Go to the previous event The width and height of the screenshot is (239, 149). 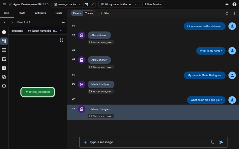click(x=5, y=22)
